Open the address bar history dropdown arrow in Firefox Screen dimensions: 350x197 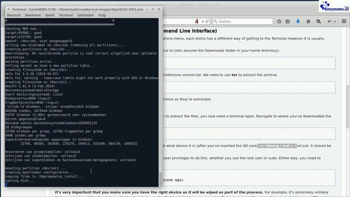click(x=203, y=22)
